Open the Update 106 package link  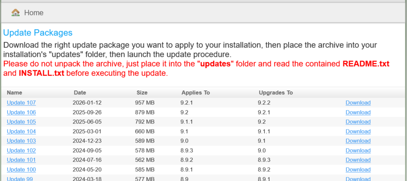click(x=21, y=112)
